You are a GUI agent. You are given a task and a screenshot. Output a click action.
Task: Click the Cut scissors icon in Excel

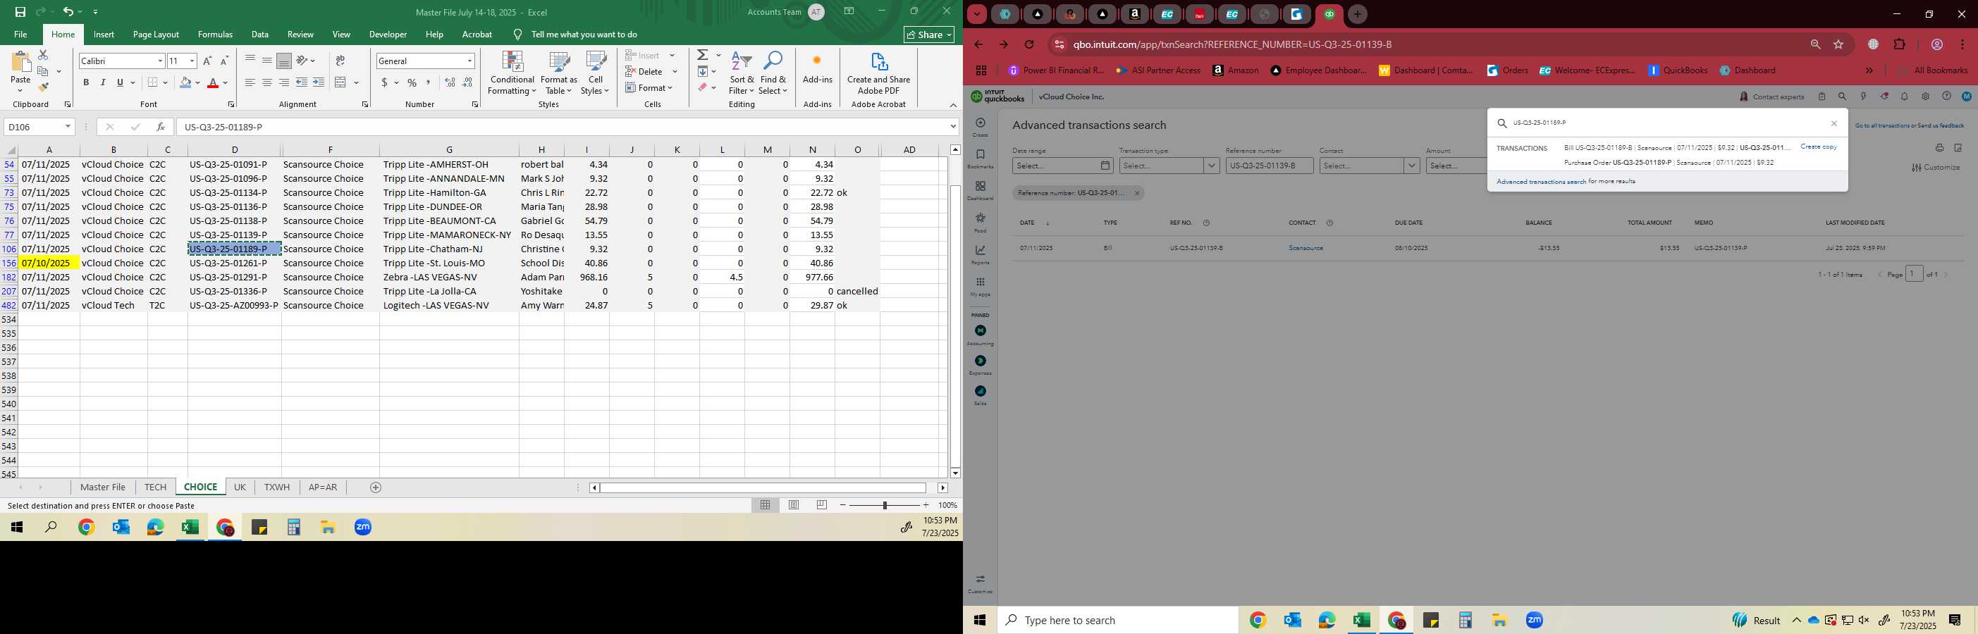point(43,55)
